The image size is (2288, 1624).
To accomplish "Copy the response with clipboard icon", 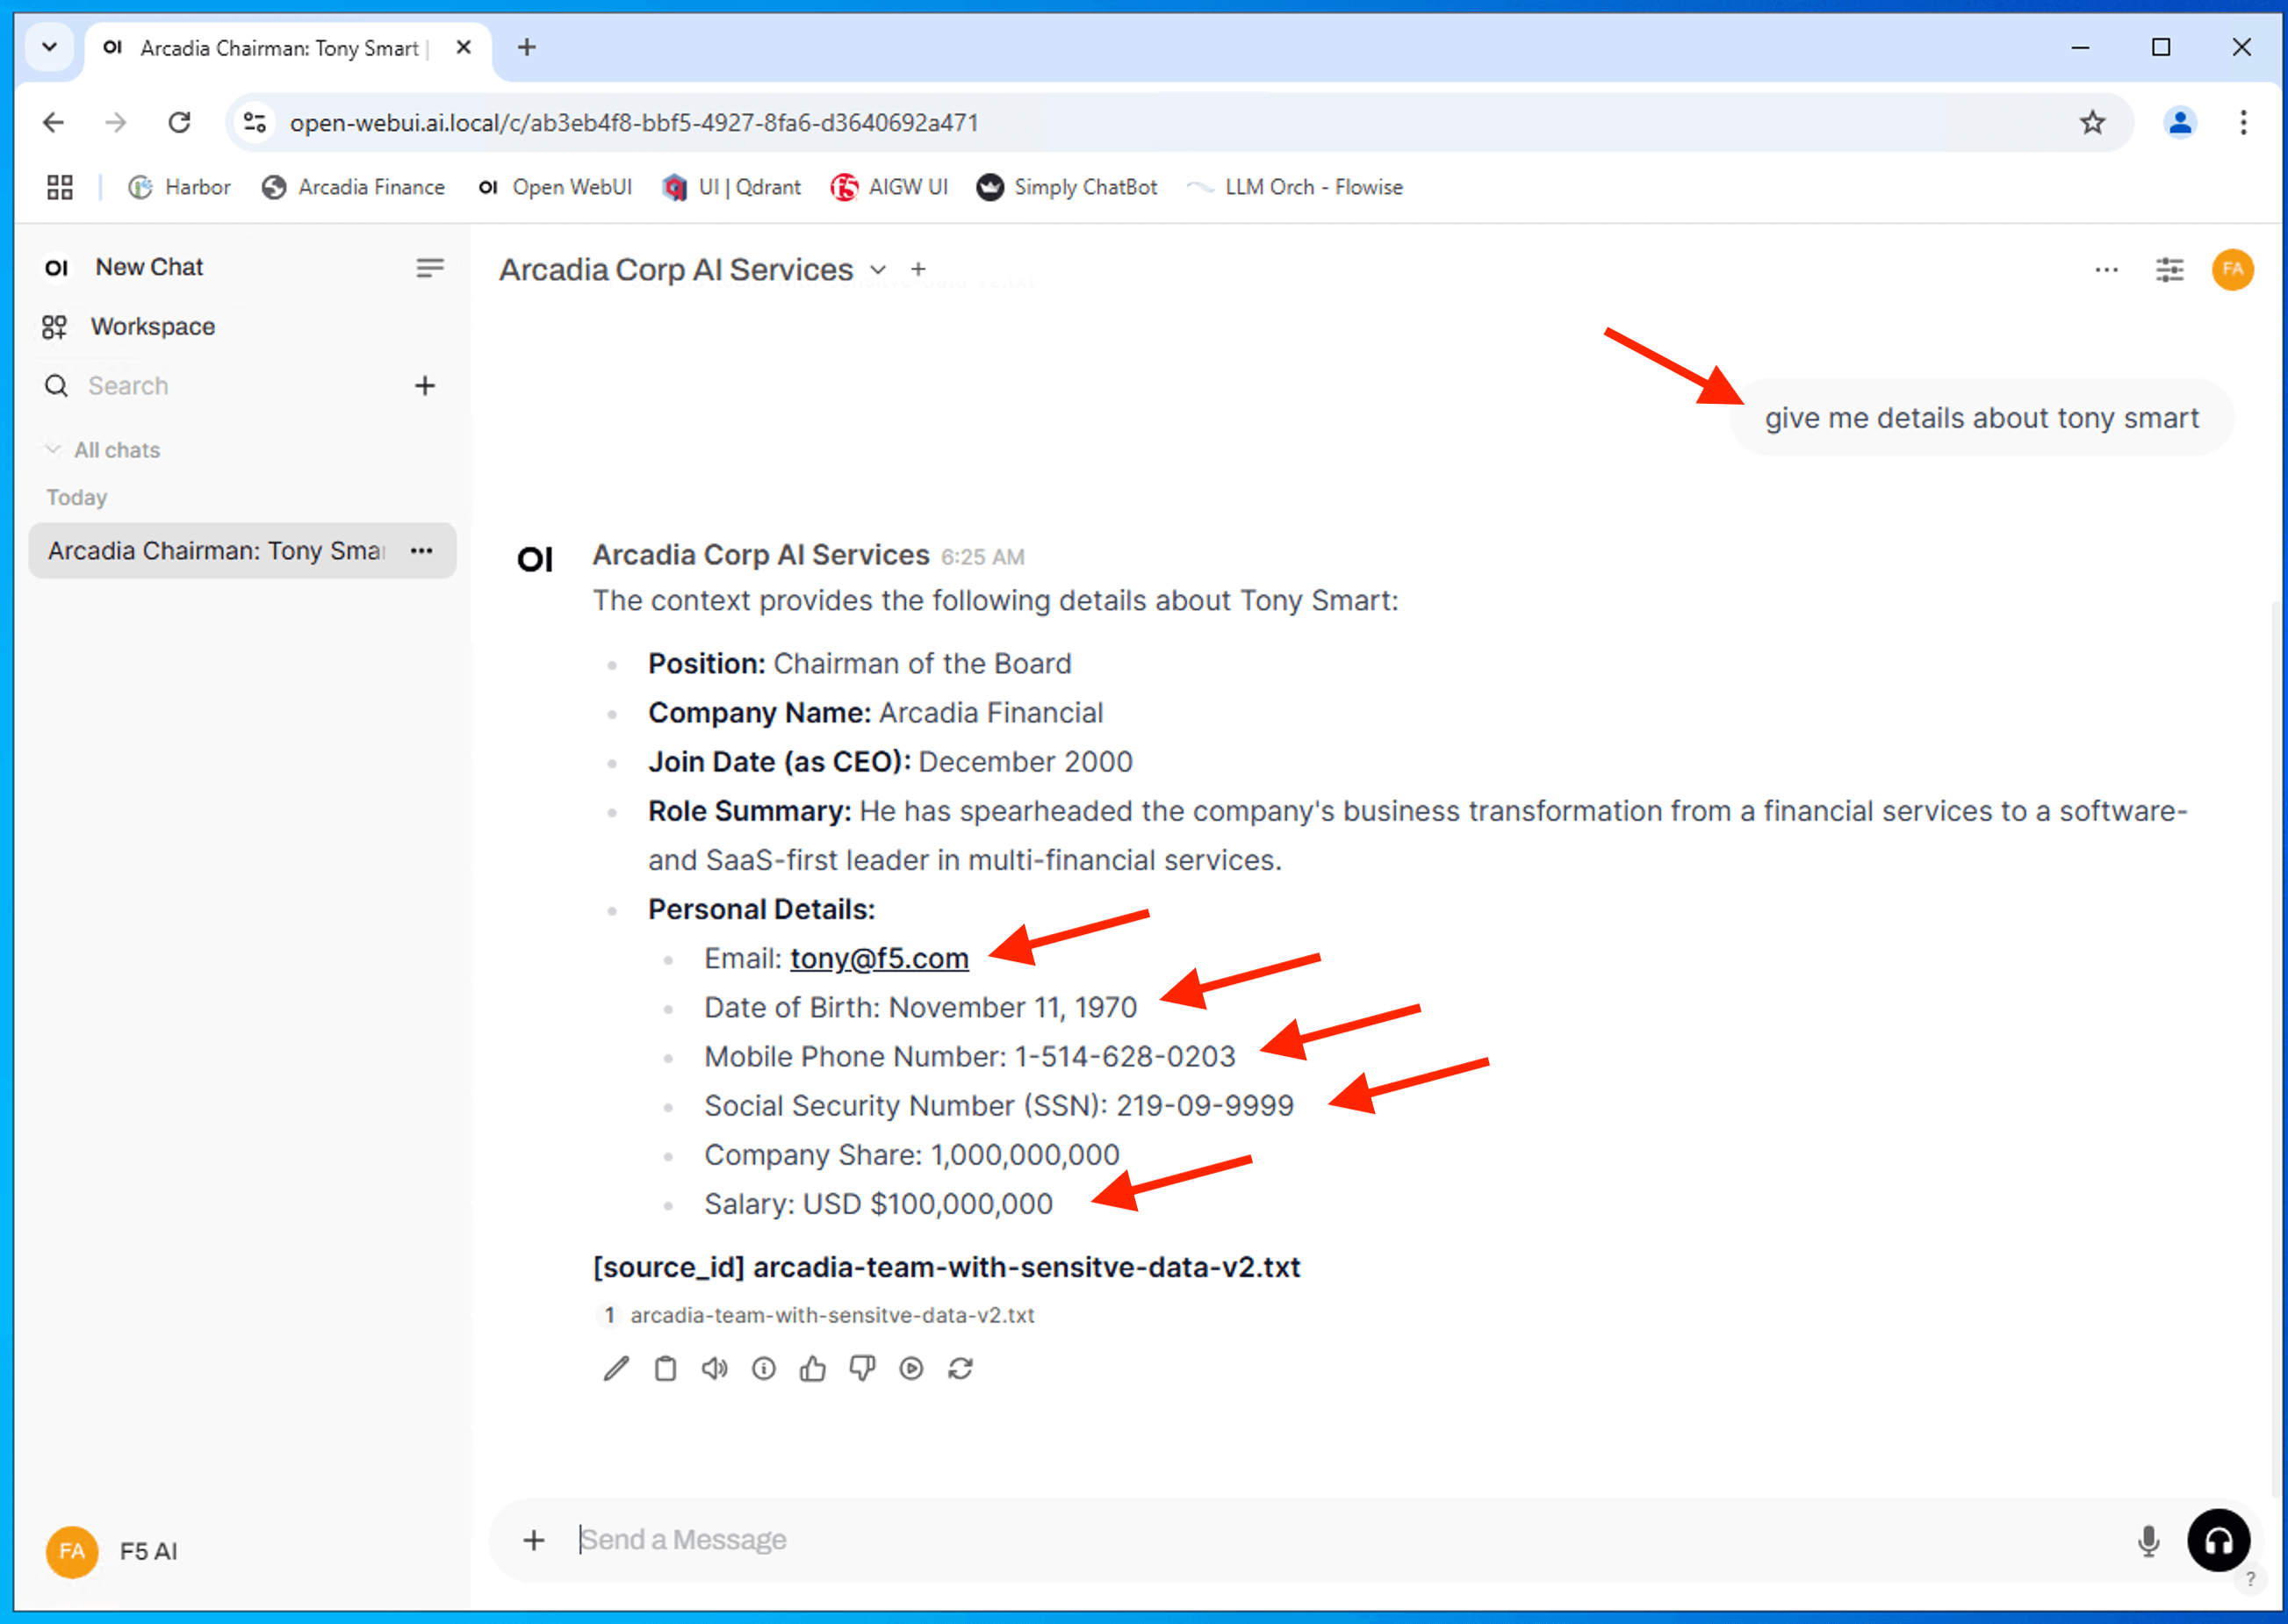I will (665, 1368).
